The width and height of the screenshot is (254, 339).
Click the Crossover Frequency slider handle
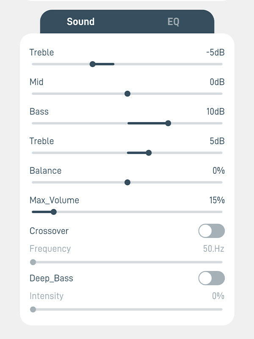(33, 262)
